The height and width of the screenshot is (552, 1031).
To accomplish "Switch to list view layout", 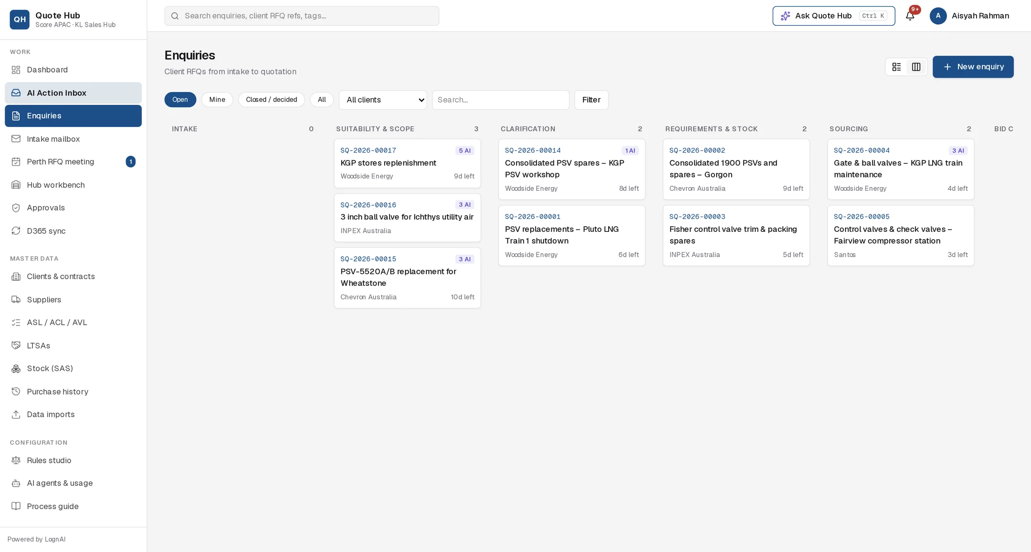I will [896, 67].
